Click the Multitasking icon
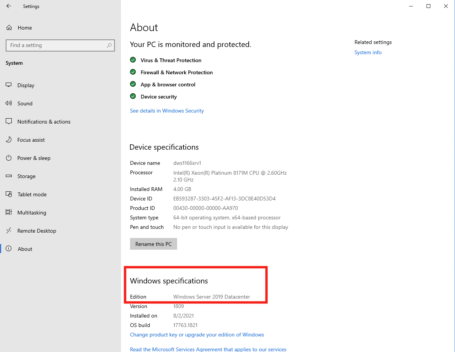This screenshot has height=352, width=455. click(x=9, y=213)
